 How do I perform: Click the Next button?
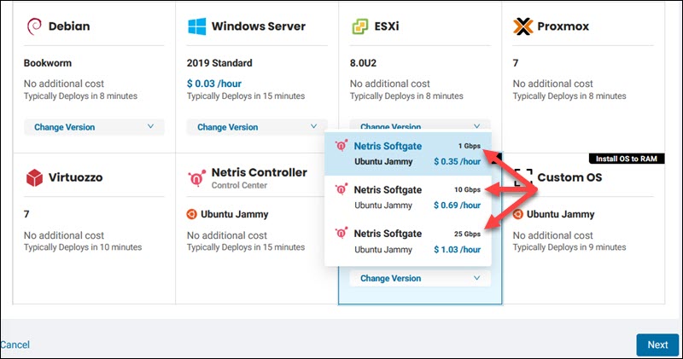point(657,345)
